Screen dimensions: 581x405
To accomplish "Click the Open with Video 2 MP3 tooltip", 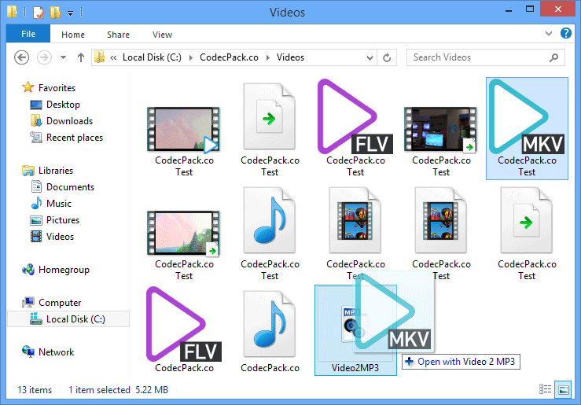I will coord(461,362).
